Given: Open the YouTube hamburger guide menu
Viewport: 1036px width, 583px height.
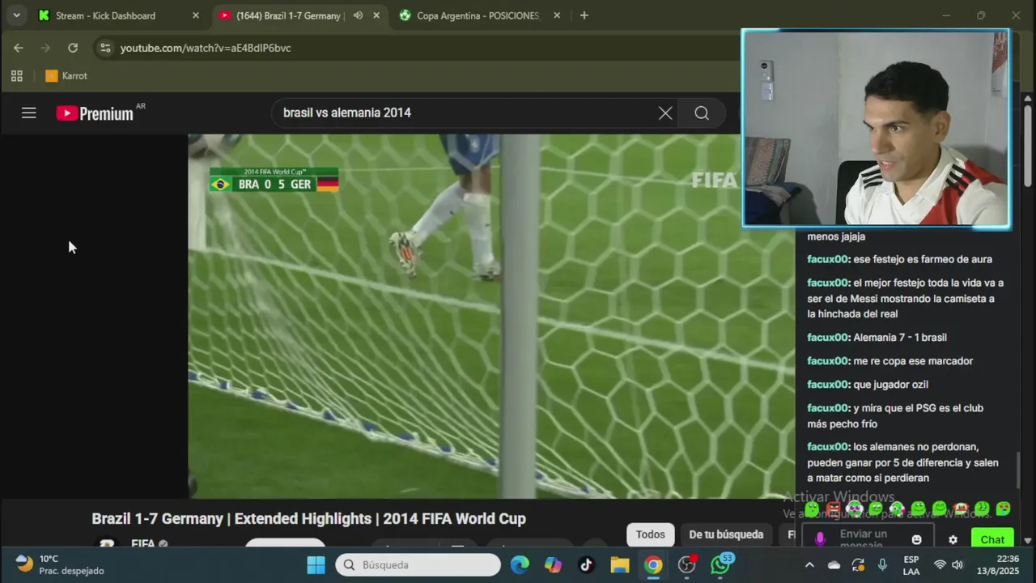Looking at the screenshot, I should point(29,113).
